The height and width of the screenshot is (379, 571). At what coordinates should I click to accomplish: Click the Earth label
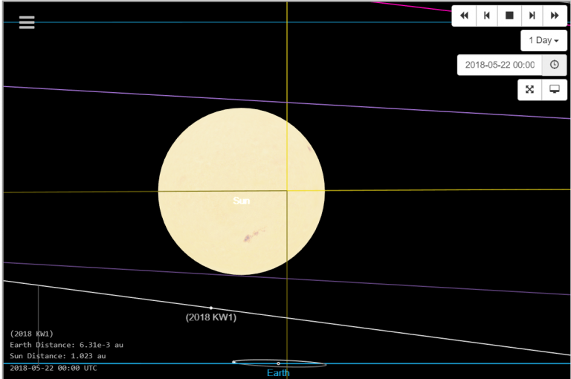coord(278,373)
